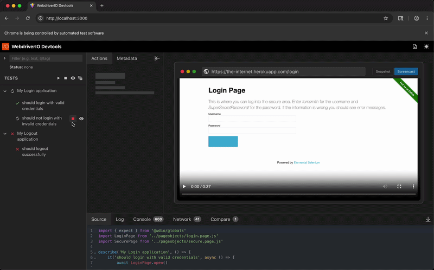Fold the describe block on line 5
The height and width of the screenshot is (270, 434).
(x=95, y=253)
